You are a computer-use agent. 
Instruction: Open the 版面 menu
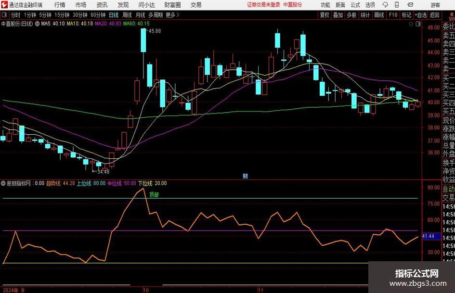coord(340,5)
